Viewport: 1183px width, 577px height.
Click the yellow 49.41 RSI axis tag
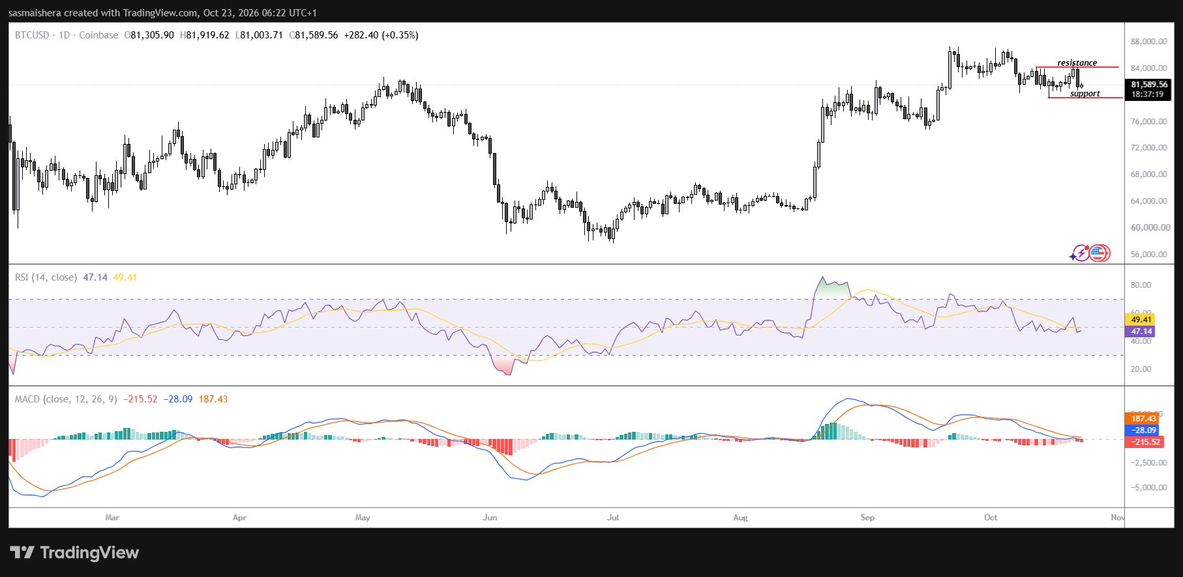[x=1141, y=320]
